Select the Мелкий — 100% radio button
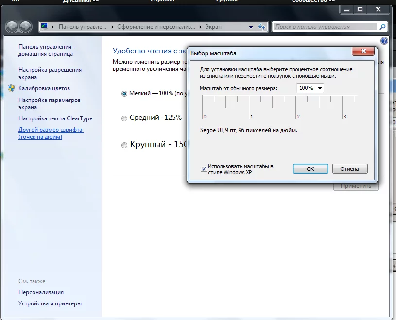This screenshot has width=396, height=320. [x=124, y=94]
